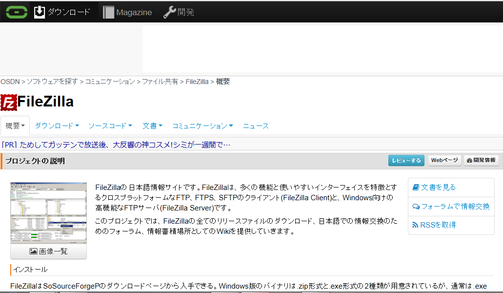
Task: Click the 画像一覧 image gallery button
Action: pyautogui.click(x=48, y=251)
